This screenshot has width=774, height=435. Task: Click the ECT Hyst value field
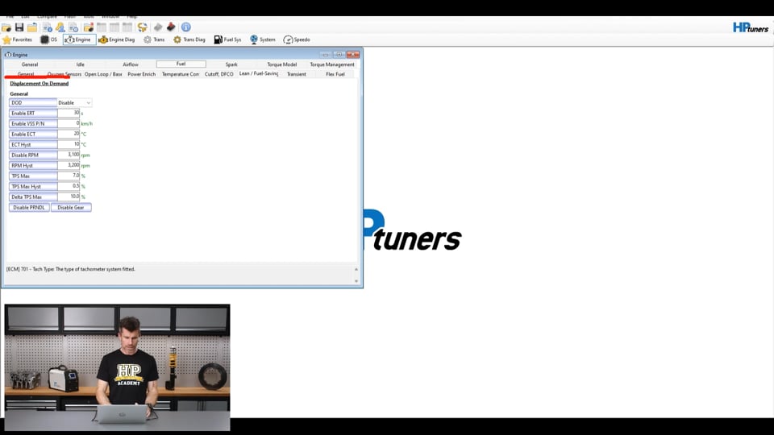[x=69, y=144]
